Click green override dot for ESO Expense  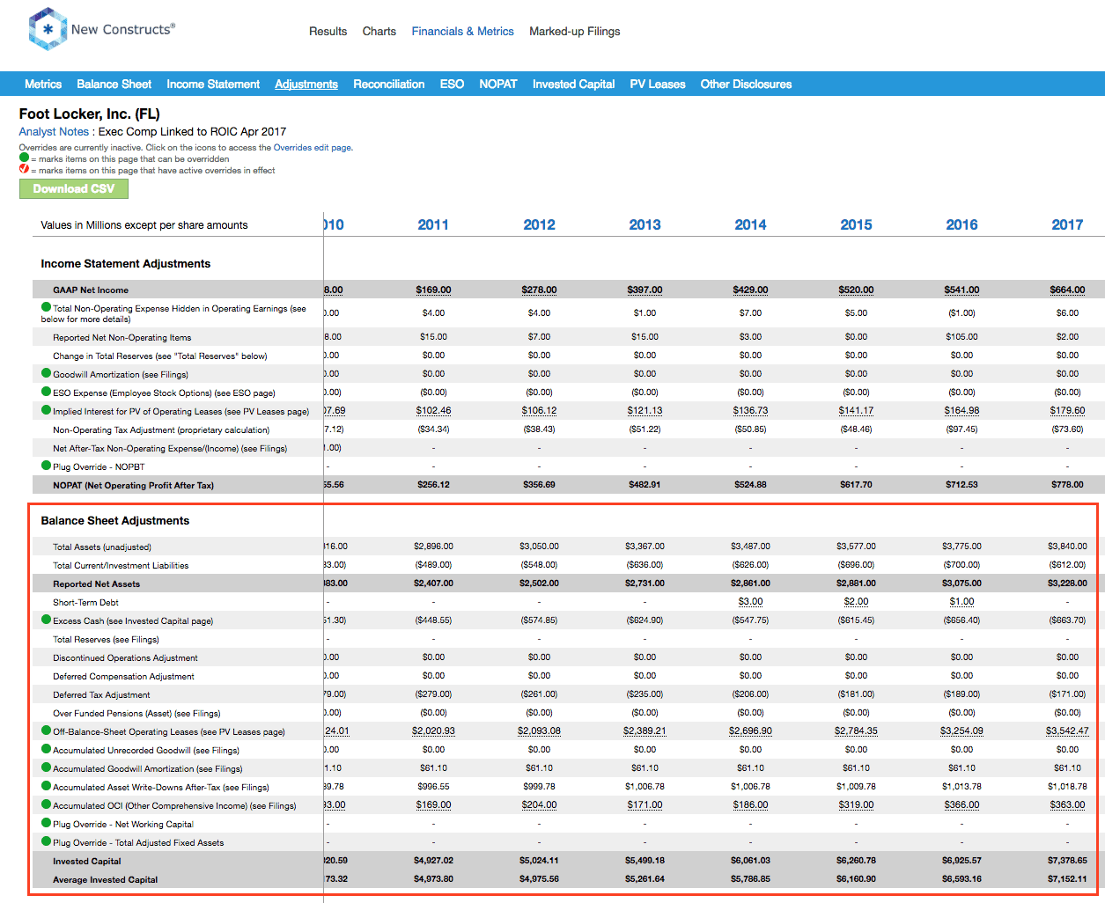coord(47,392)
